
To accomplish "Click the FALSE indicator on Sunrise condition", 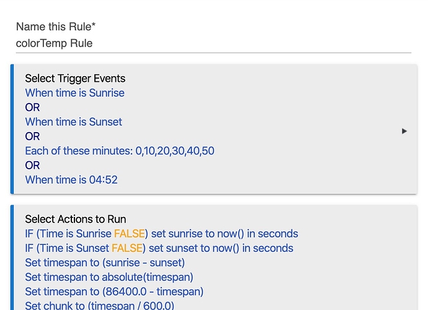I will [130, 234].
